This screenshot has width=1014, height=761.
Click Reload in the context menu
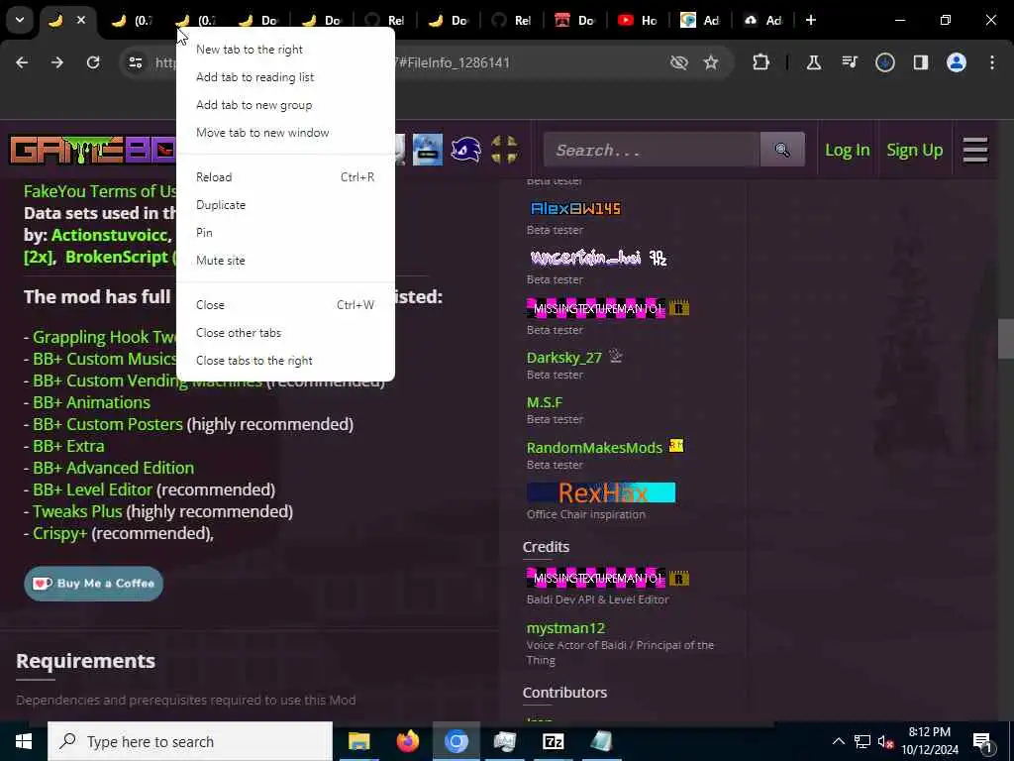(285, 176)
